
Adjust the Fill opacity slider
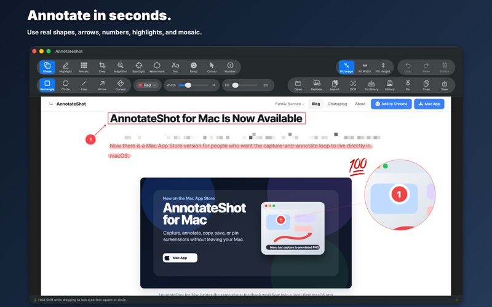(245, 85)
